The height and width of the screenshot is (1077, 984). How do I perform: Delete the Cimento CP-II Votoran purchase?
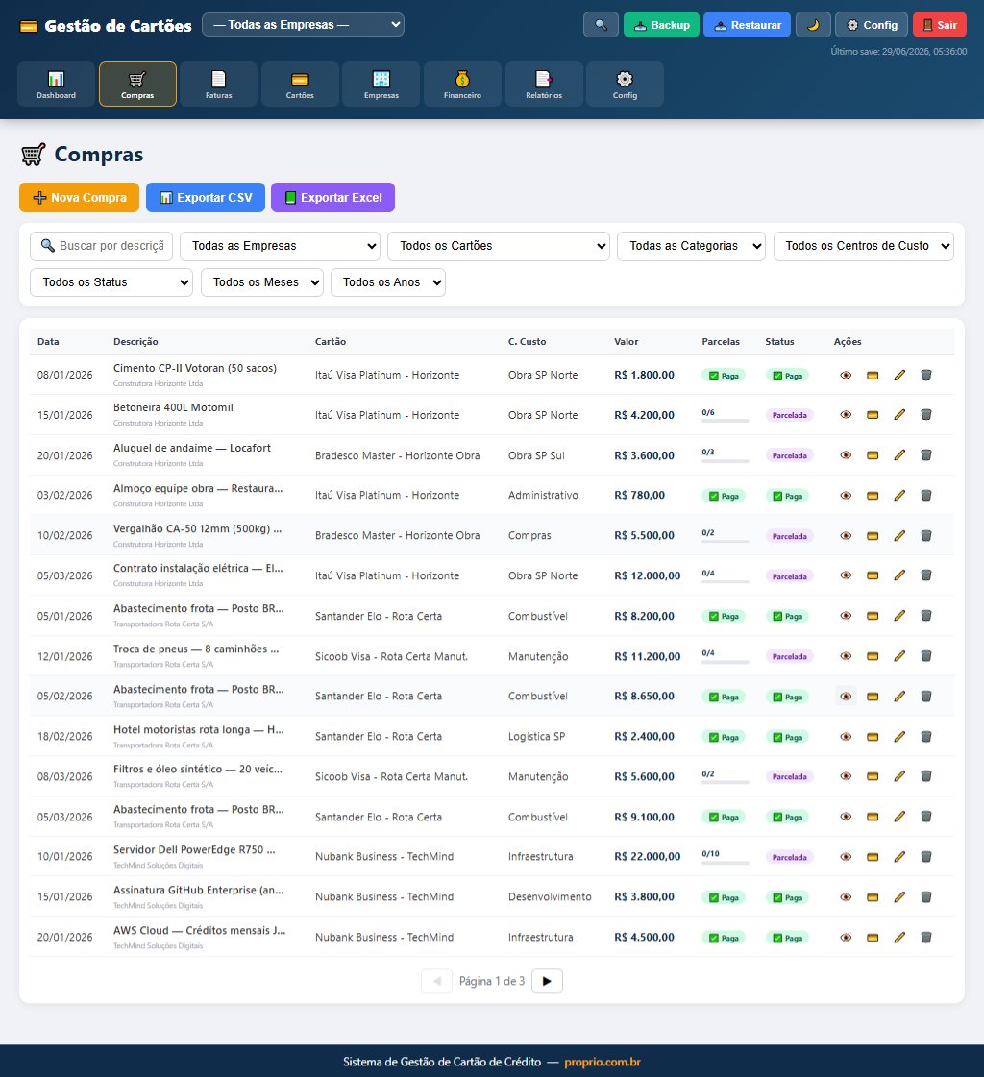[926, 375]
